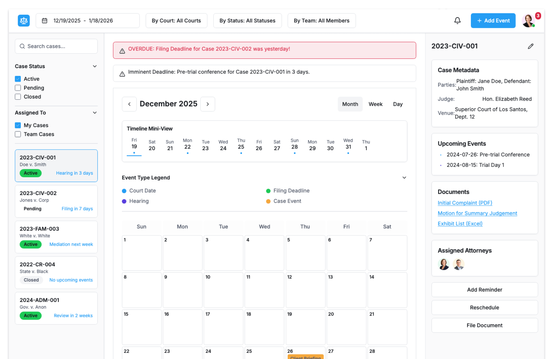Screen dimensions: 553x359
Task: Go to next month arrow
Action: [x=208, y=104]
